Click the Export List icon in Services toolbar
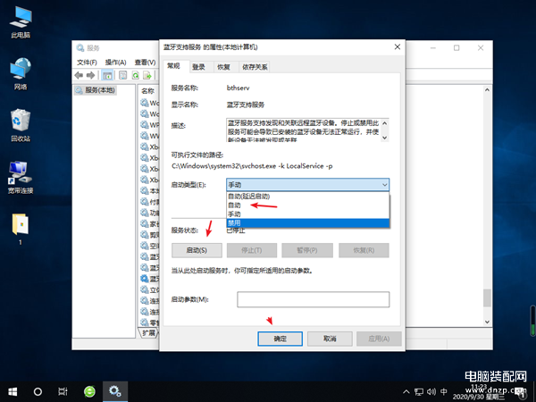 pyautogui.click(x=147, y=75)
